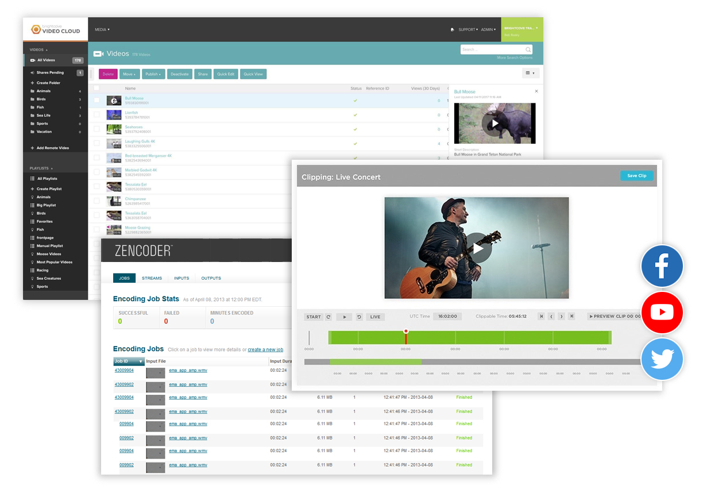Screen dimensions: 703x493
Task: Open the ADMIN dropdown menu
Action: pyautogui.click(x=488, y=29)
